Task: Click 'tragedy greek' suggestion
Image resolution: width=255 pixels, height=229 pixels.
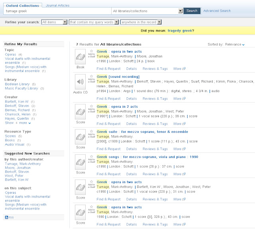Action: [180, 31]
